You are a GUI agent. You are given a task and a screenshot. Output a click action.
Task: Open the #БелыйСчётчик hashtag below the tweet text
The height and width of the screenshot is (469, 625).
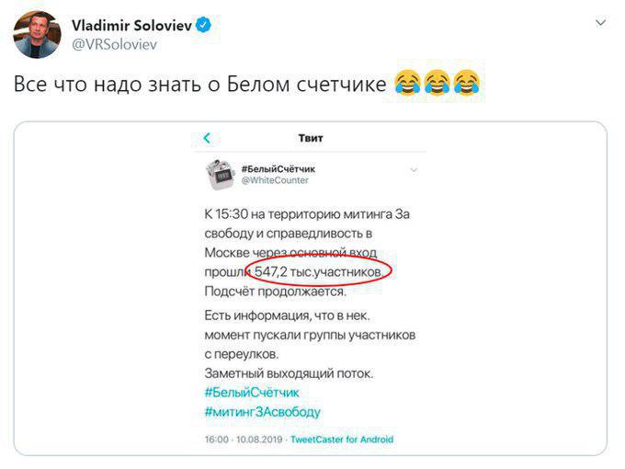pos(251,393)
